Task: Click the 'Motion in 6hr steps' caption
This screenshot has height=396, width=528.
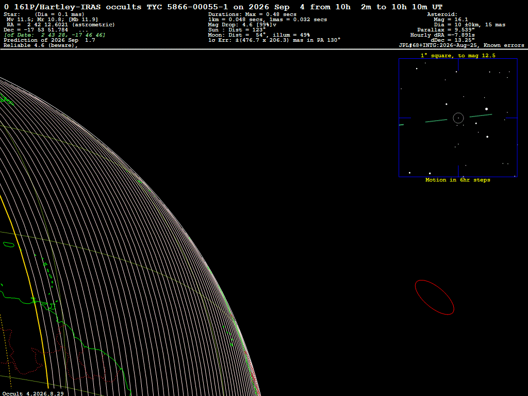Action: tap(458, 180)
